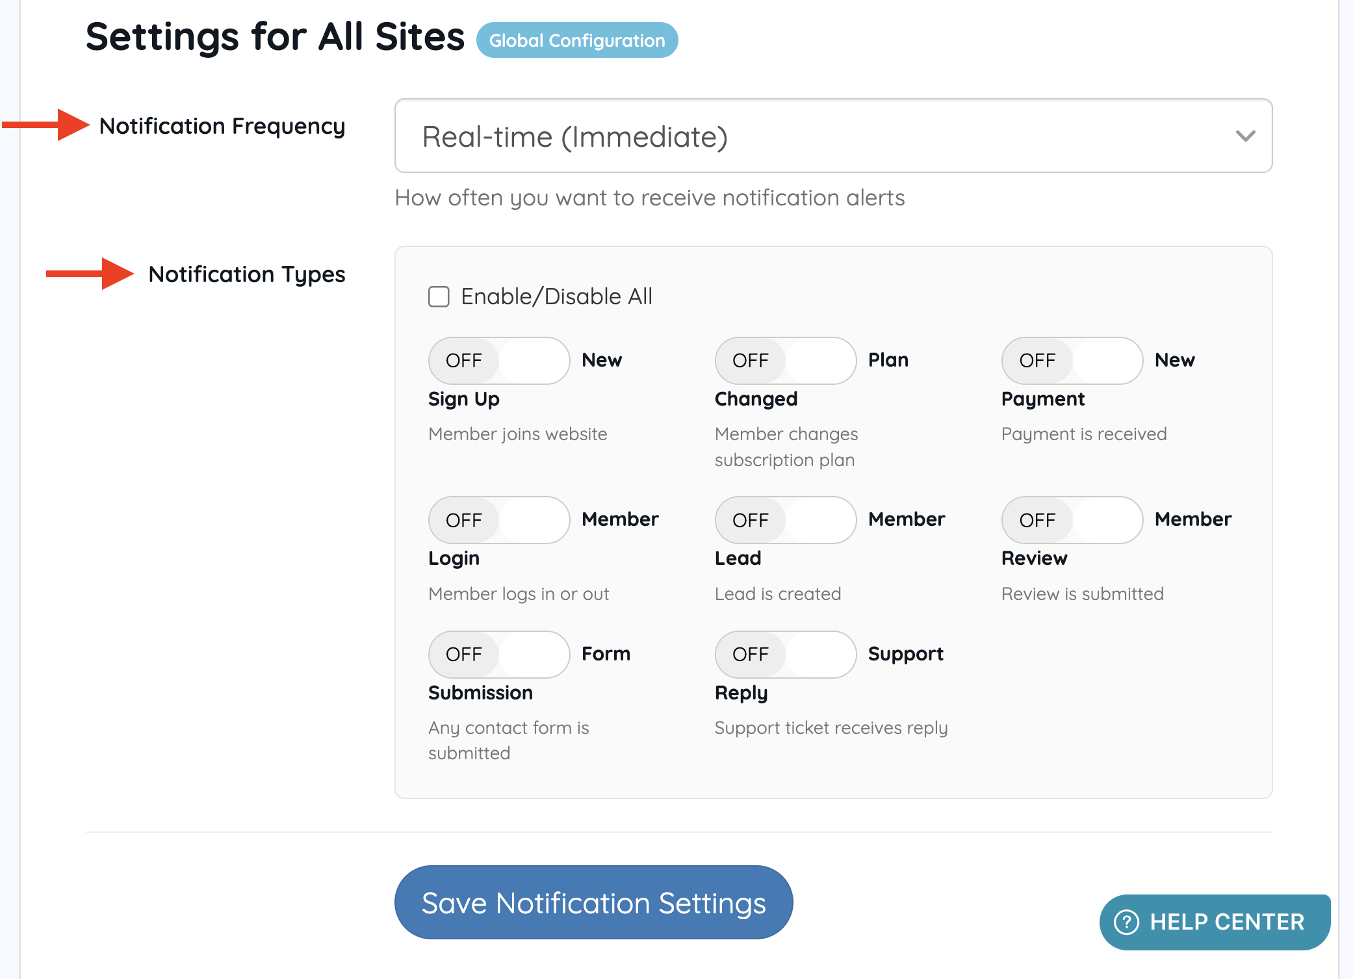The image size is (1353, 979).
Task: Click the Notification Types label
Action: coord(246,274)
